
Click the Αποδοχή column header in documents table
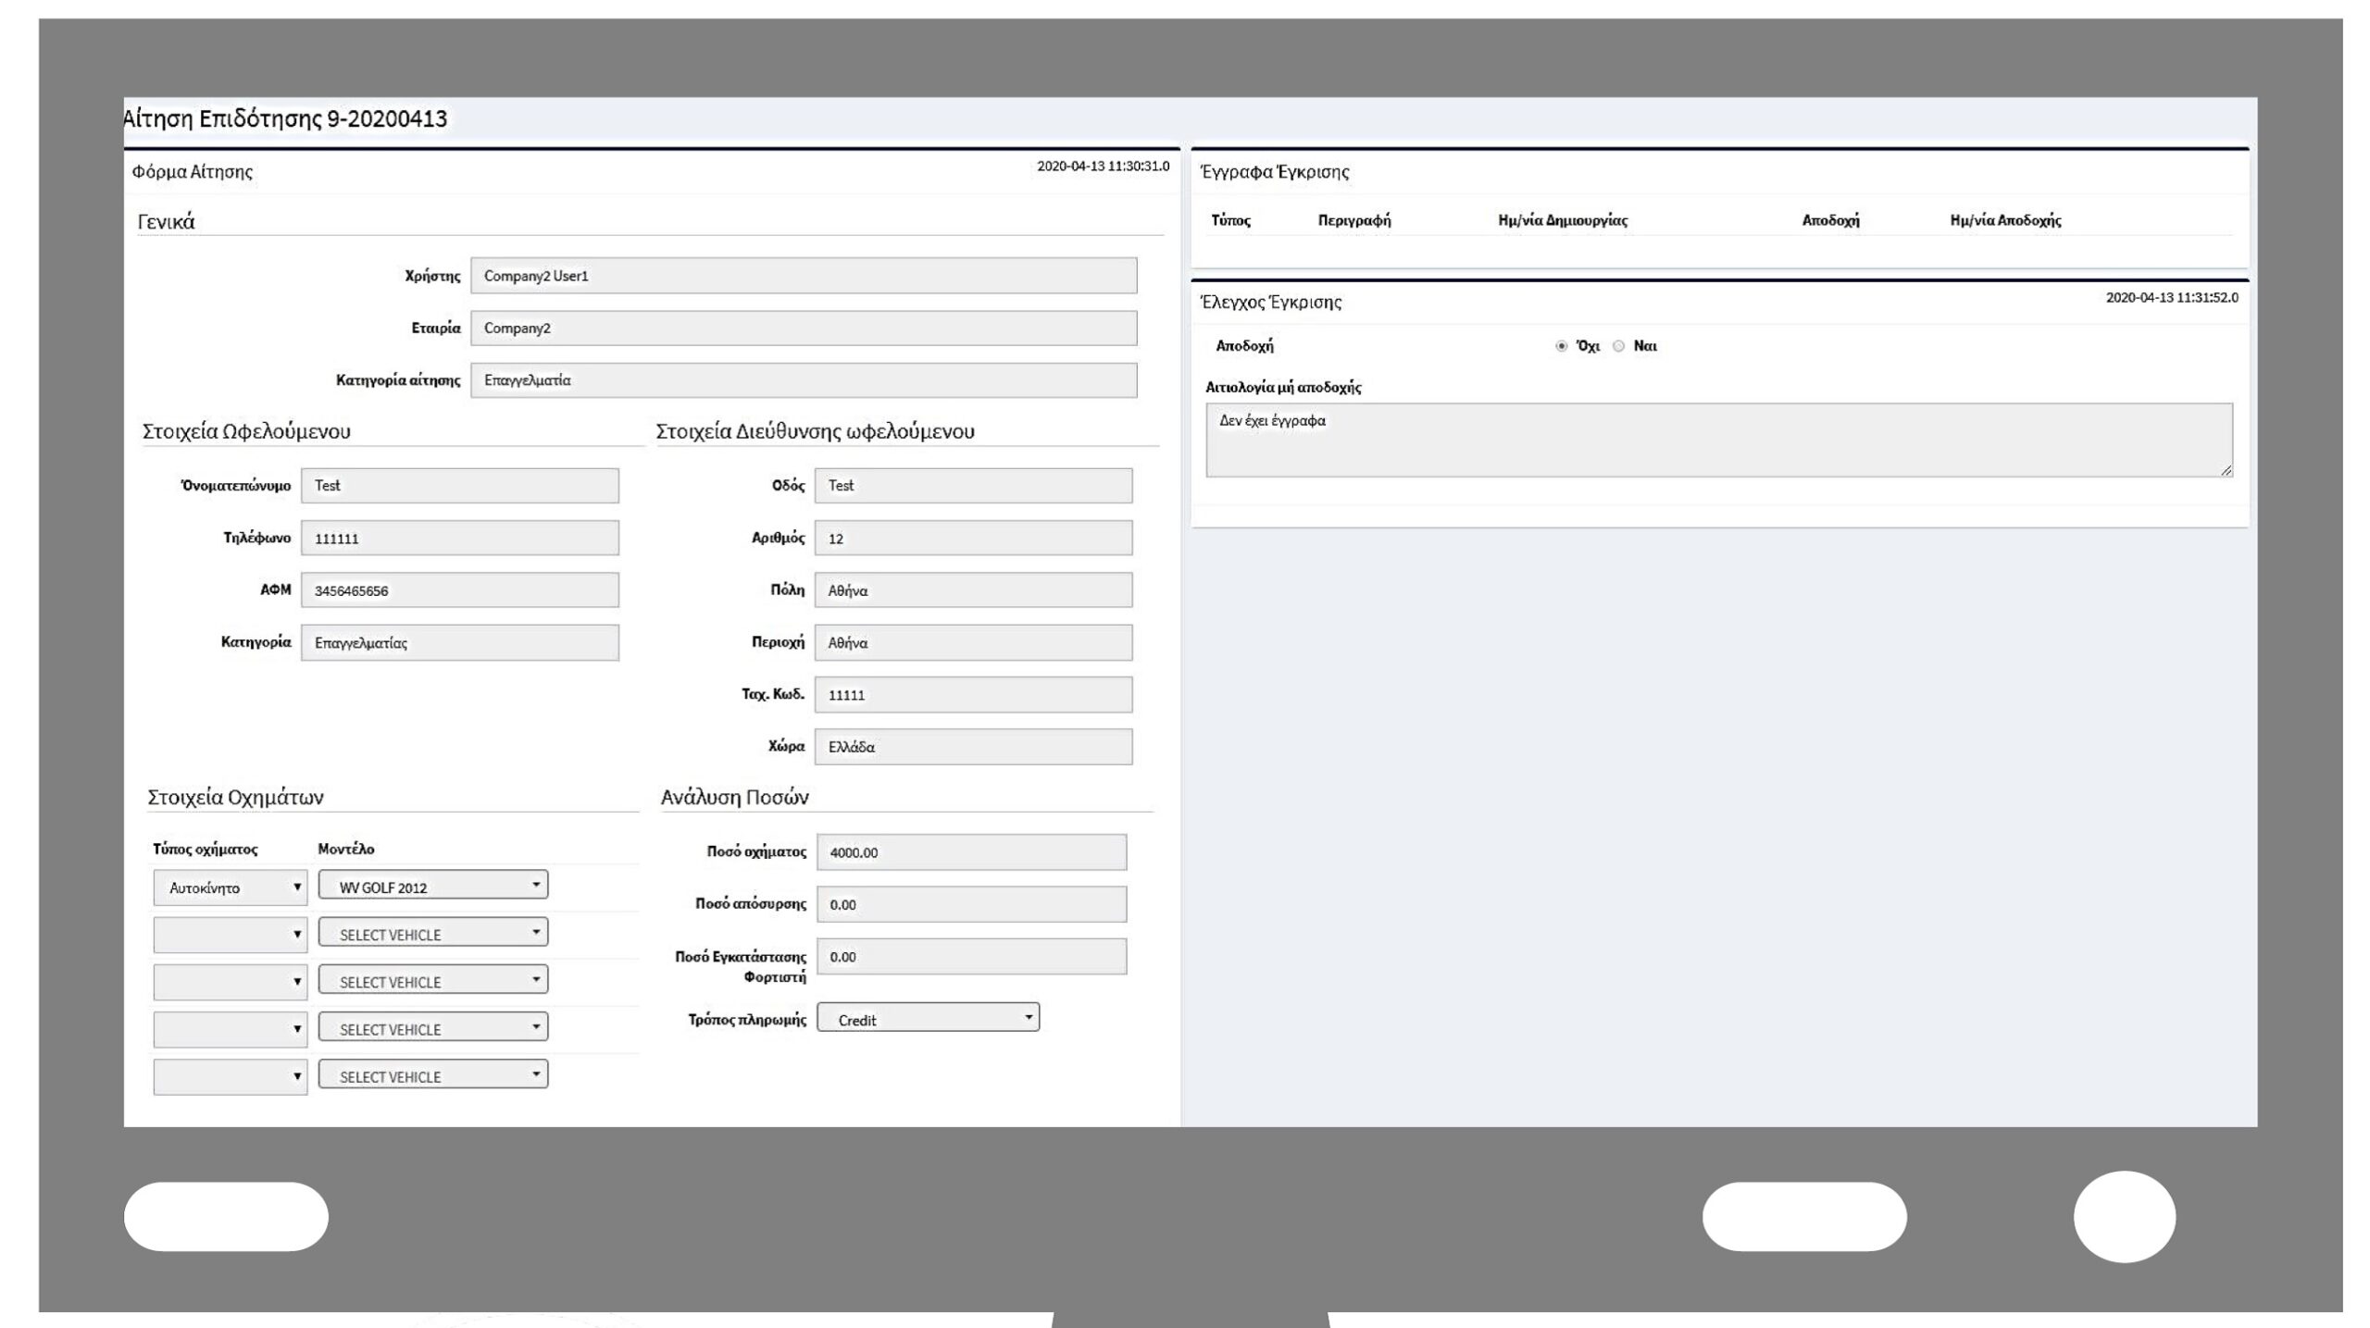pyautogui.click(x=1830, y=220)
